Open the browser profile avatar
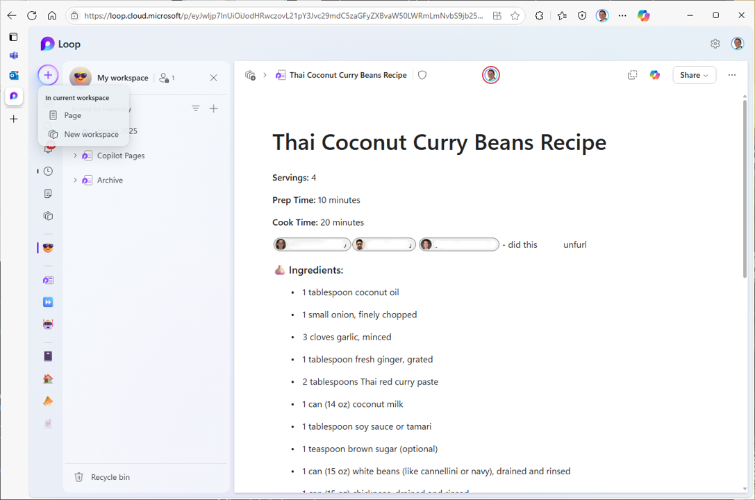Screen dimensions: 755x500 point(602,16)
